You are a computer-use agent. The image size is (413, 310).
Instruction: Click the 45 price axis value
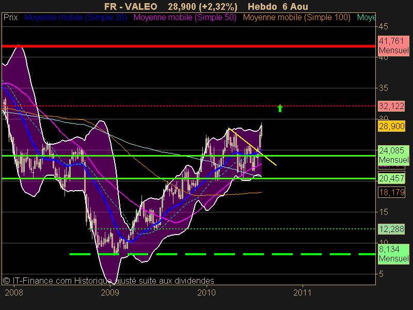[x=384, y=26]
